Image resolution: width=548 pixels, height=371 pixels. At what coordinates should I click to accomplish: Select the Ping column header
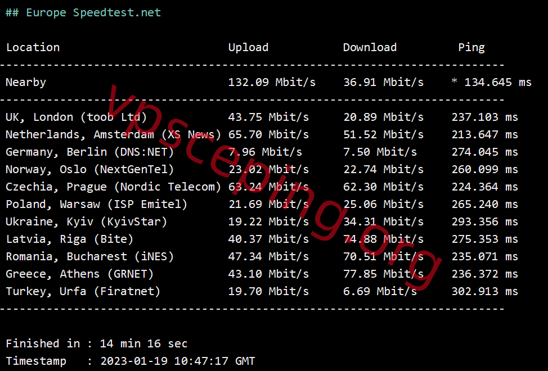471,47
